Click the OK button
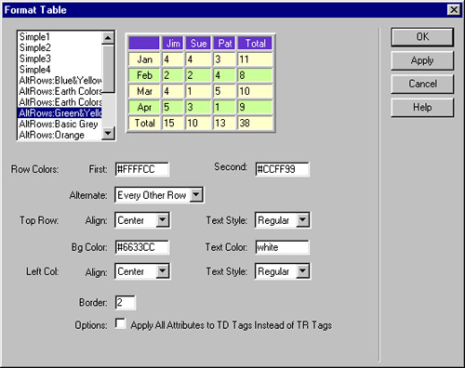 [422, 37]
